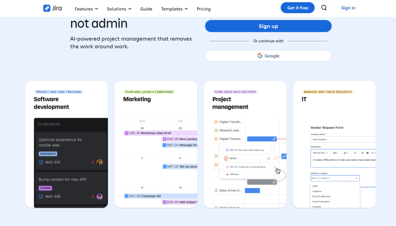Viewport: 396px width, 226px height.
Task: Click link icon on blue timeline bar
Action: click(x=274, y=139)
